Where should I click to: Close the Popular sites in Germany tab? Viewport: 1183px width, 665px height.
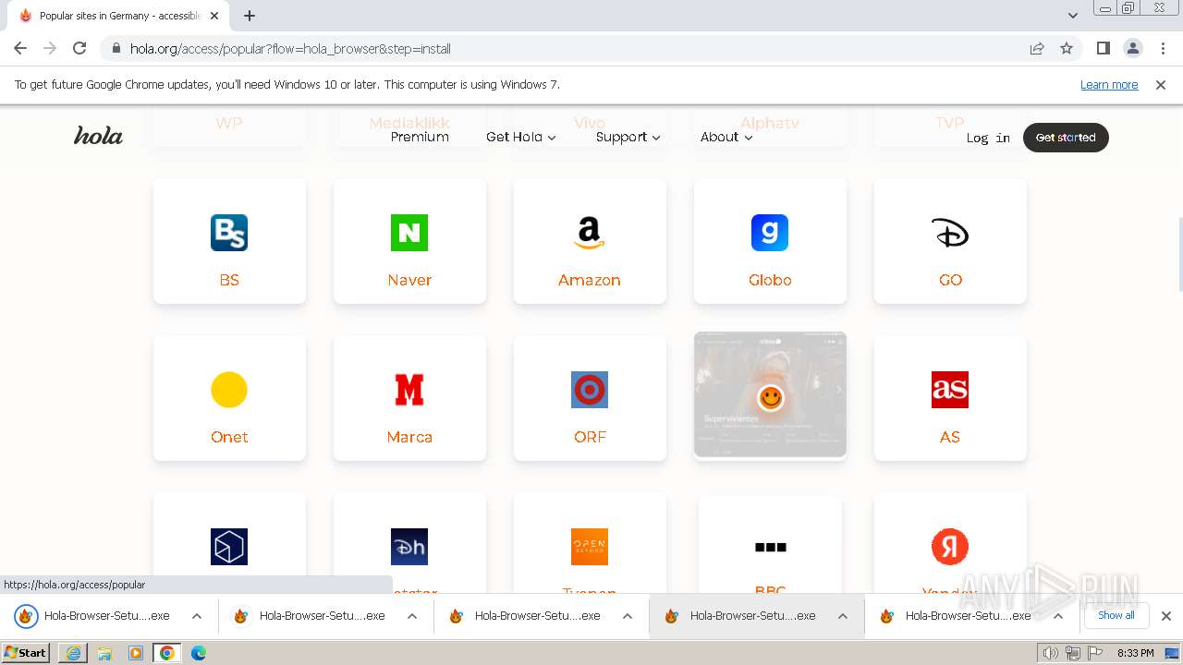click(214, 16)
